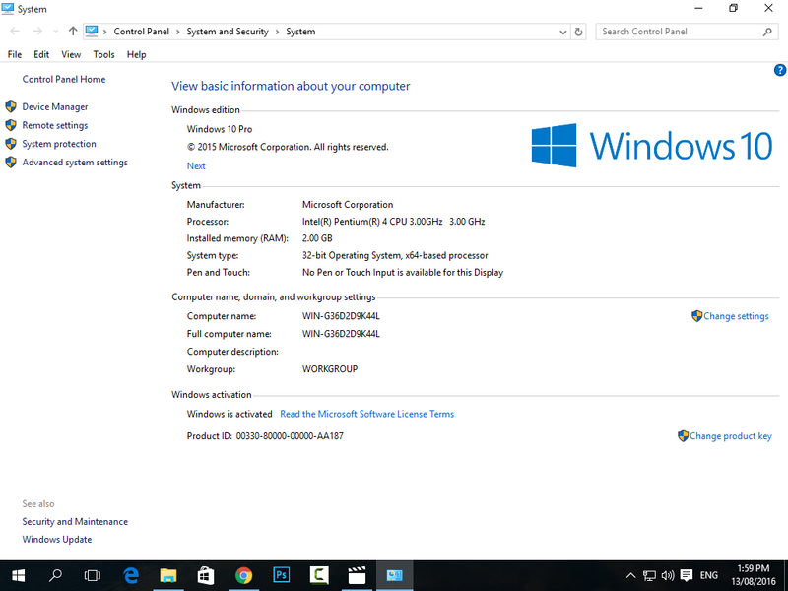Open the View menu
Image resolution: width=788 pixels, height=591 pixels.
pyautogui.click(x=71, y=54)
